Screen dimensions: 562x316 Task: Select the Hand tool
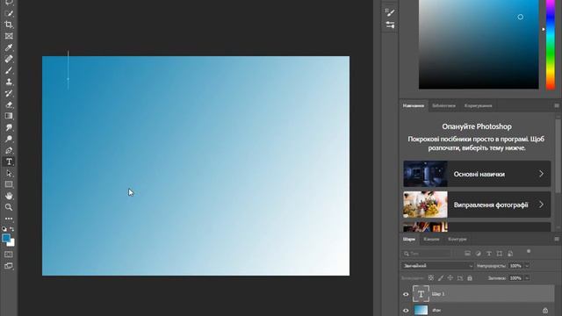pyautogui.click(x=9, y=196)
